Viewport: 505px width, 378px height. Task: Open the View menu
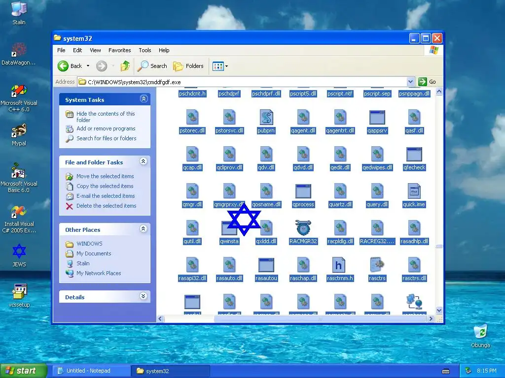(x=95, y=50)
